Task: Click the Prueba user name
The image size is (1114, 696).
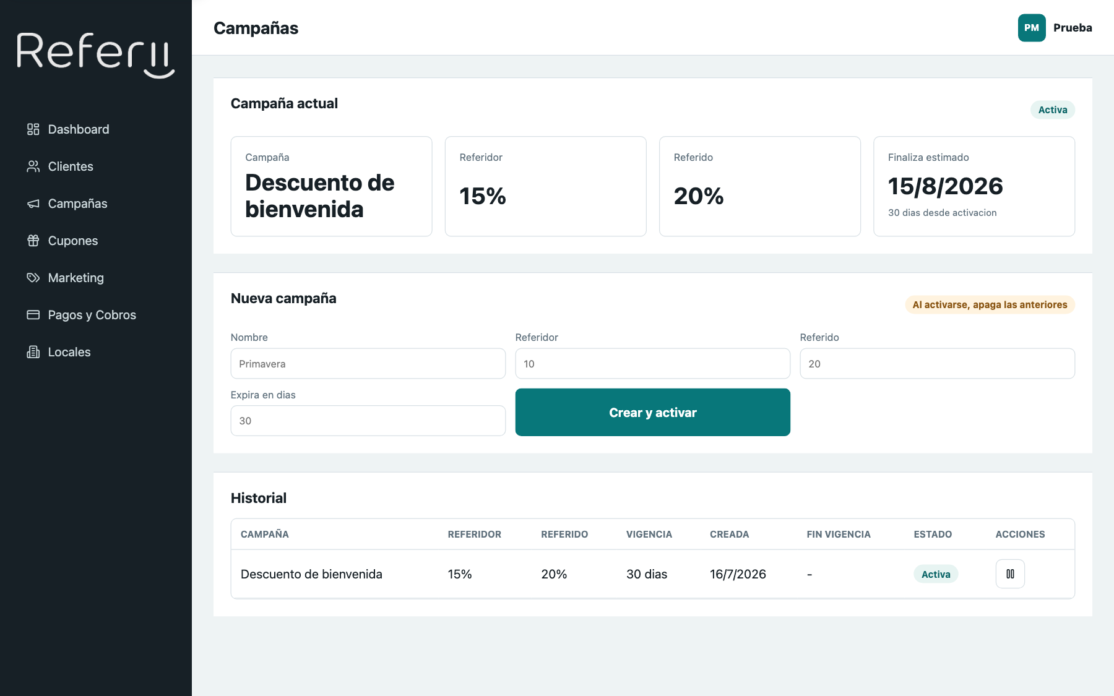Action: [1073, 28]
